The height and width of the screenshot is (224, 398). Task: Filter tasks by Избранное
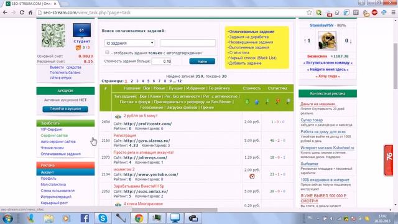[195, 88]
